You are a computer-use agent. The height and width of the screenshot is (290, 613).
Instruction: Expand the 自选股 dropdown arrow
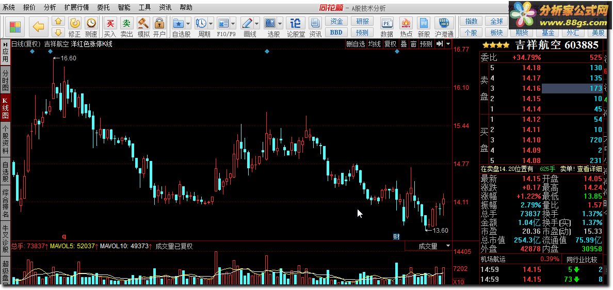point(188,23)
